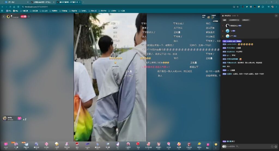The height and width of the screenshot is (151, 279).
Task: Switch to the second Douyin browser tab
Action: (x=42, y=2)
